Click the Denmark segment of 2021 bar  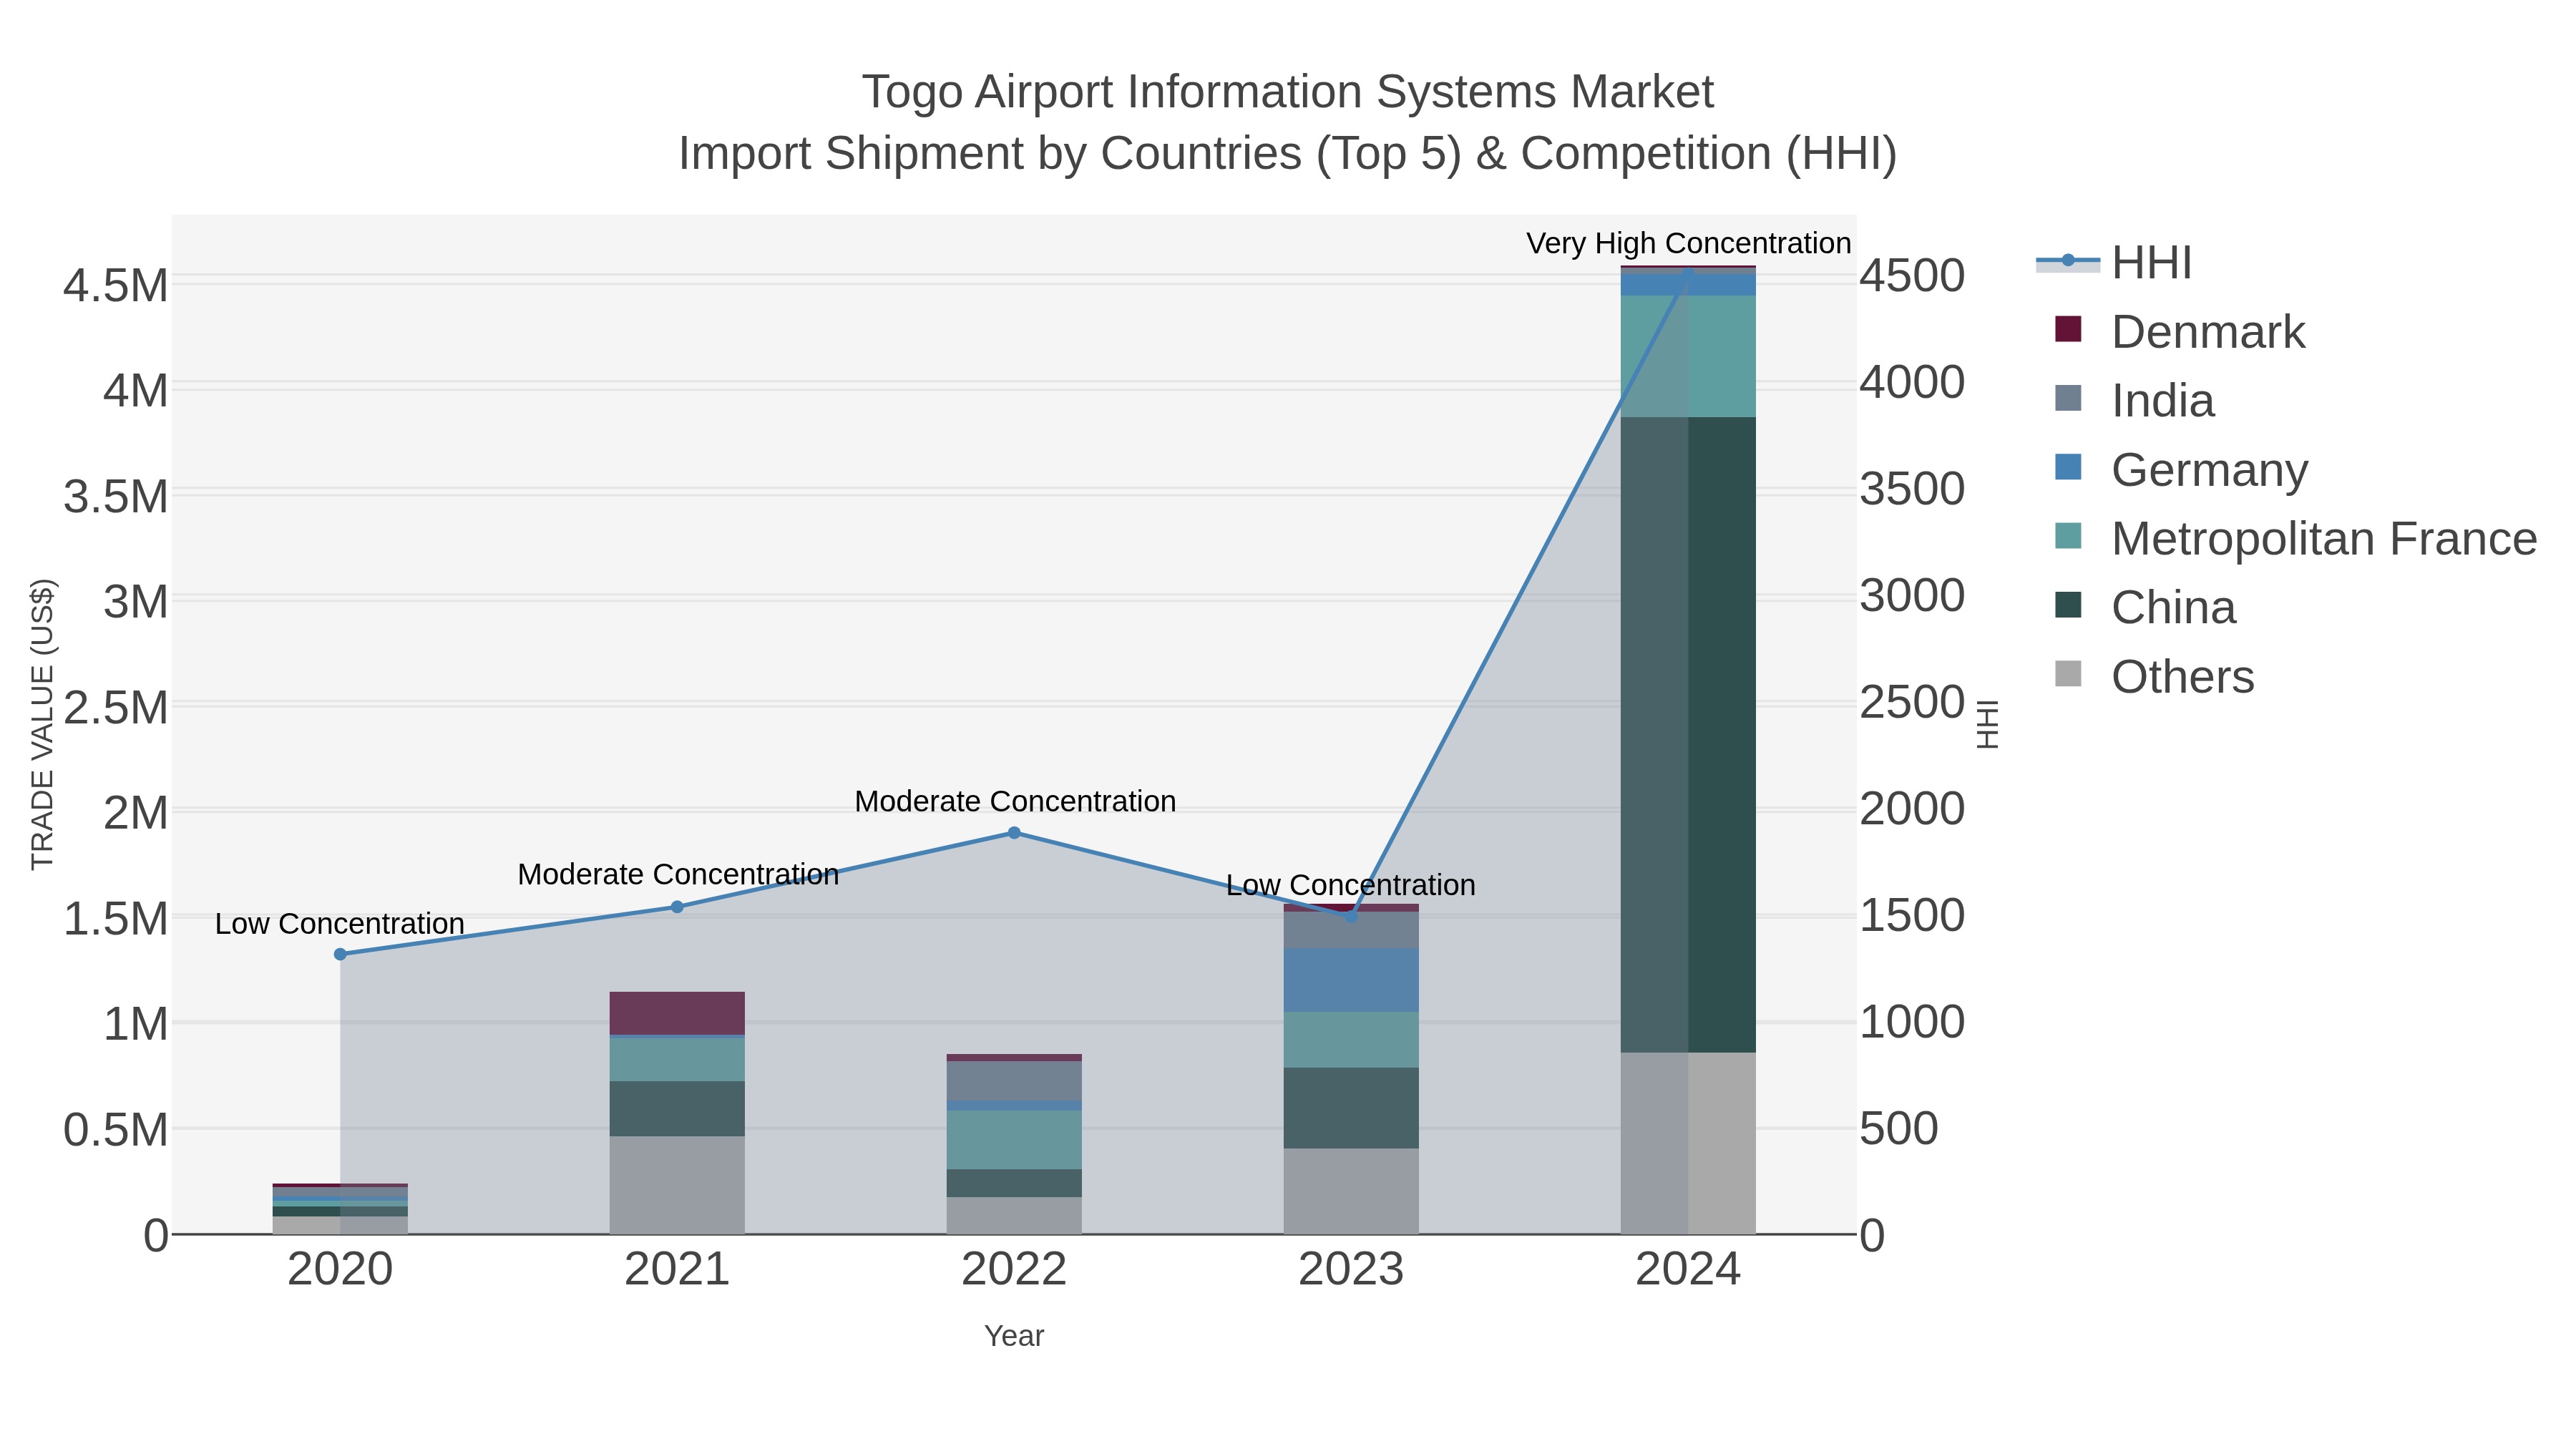point(677,1013)
